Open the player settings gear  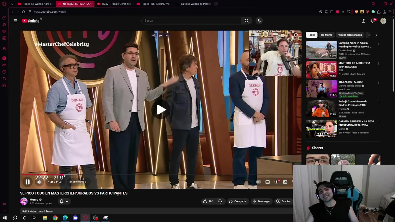click(x=276, y=182)
